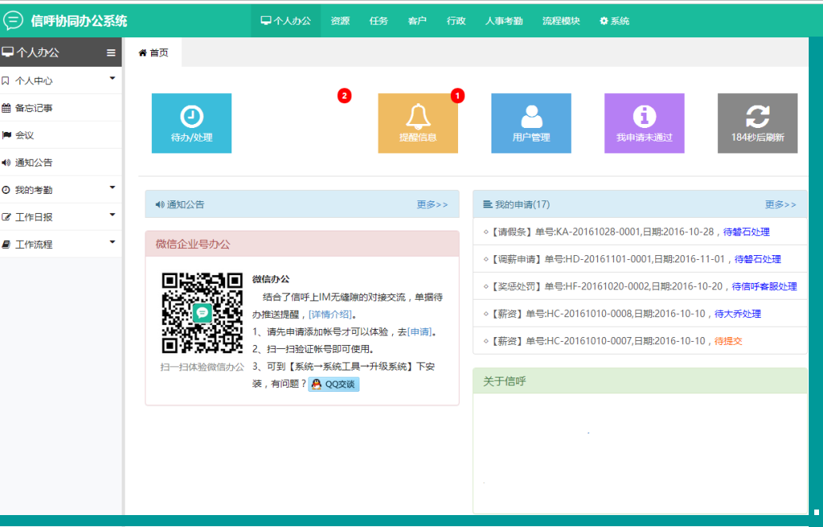Scan the WeChat QR code image
The width and height of the screenshot is (823, 527).
pos(202,312)
